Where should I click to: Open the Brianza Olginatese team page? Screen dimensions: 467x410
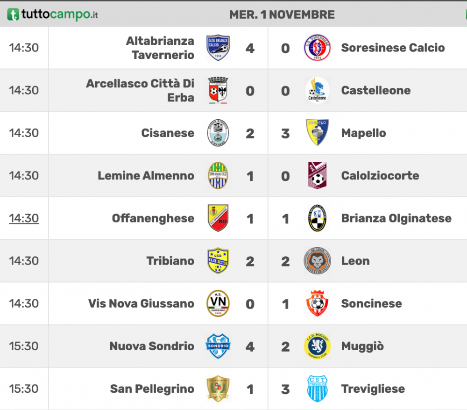click(396, 218)
